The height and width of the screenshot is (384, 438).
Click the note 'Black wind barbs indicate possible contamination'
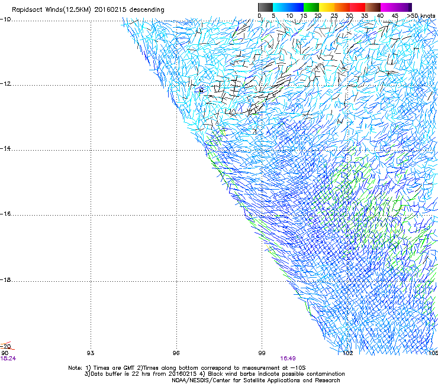click(276, 374)
